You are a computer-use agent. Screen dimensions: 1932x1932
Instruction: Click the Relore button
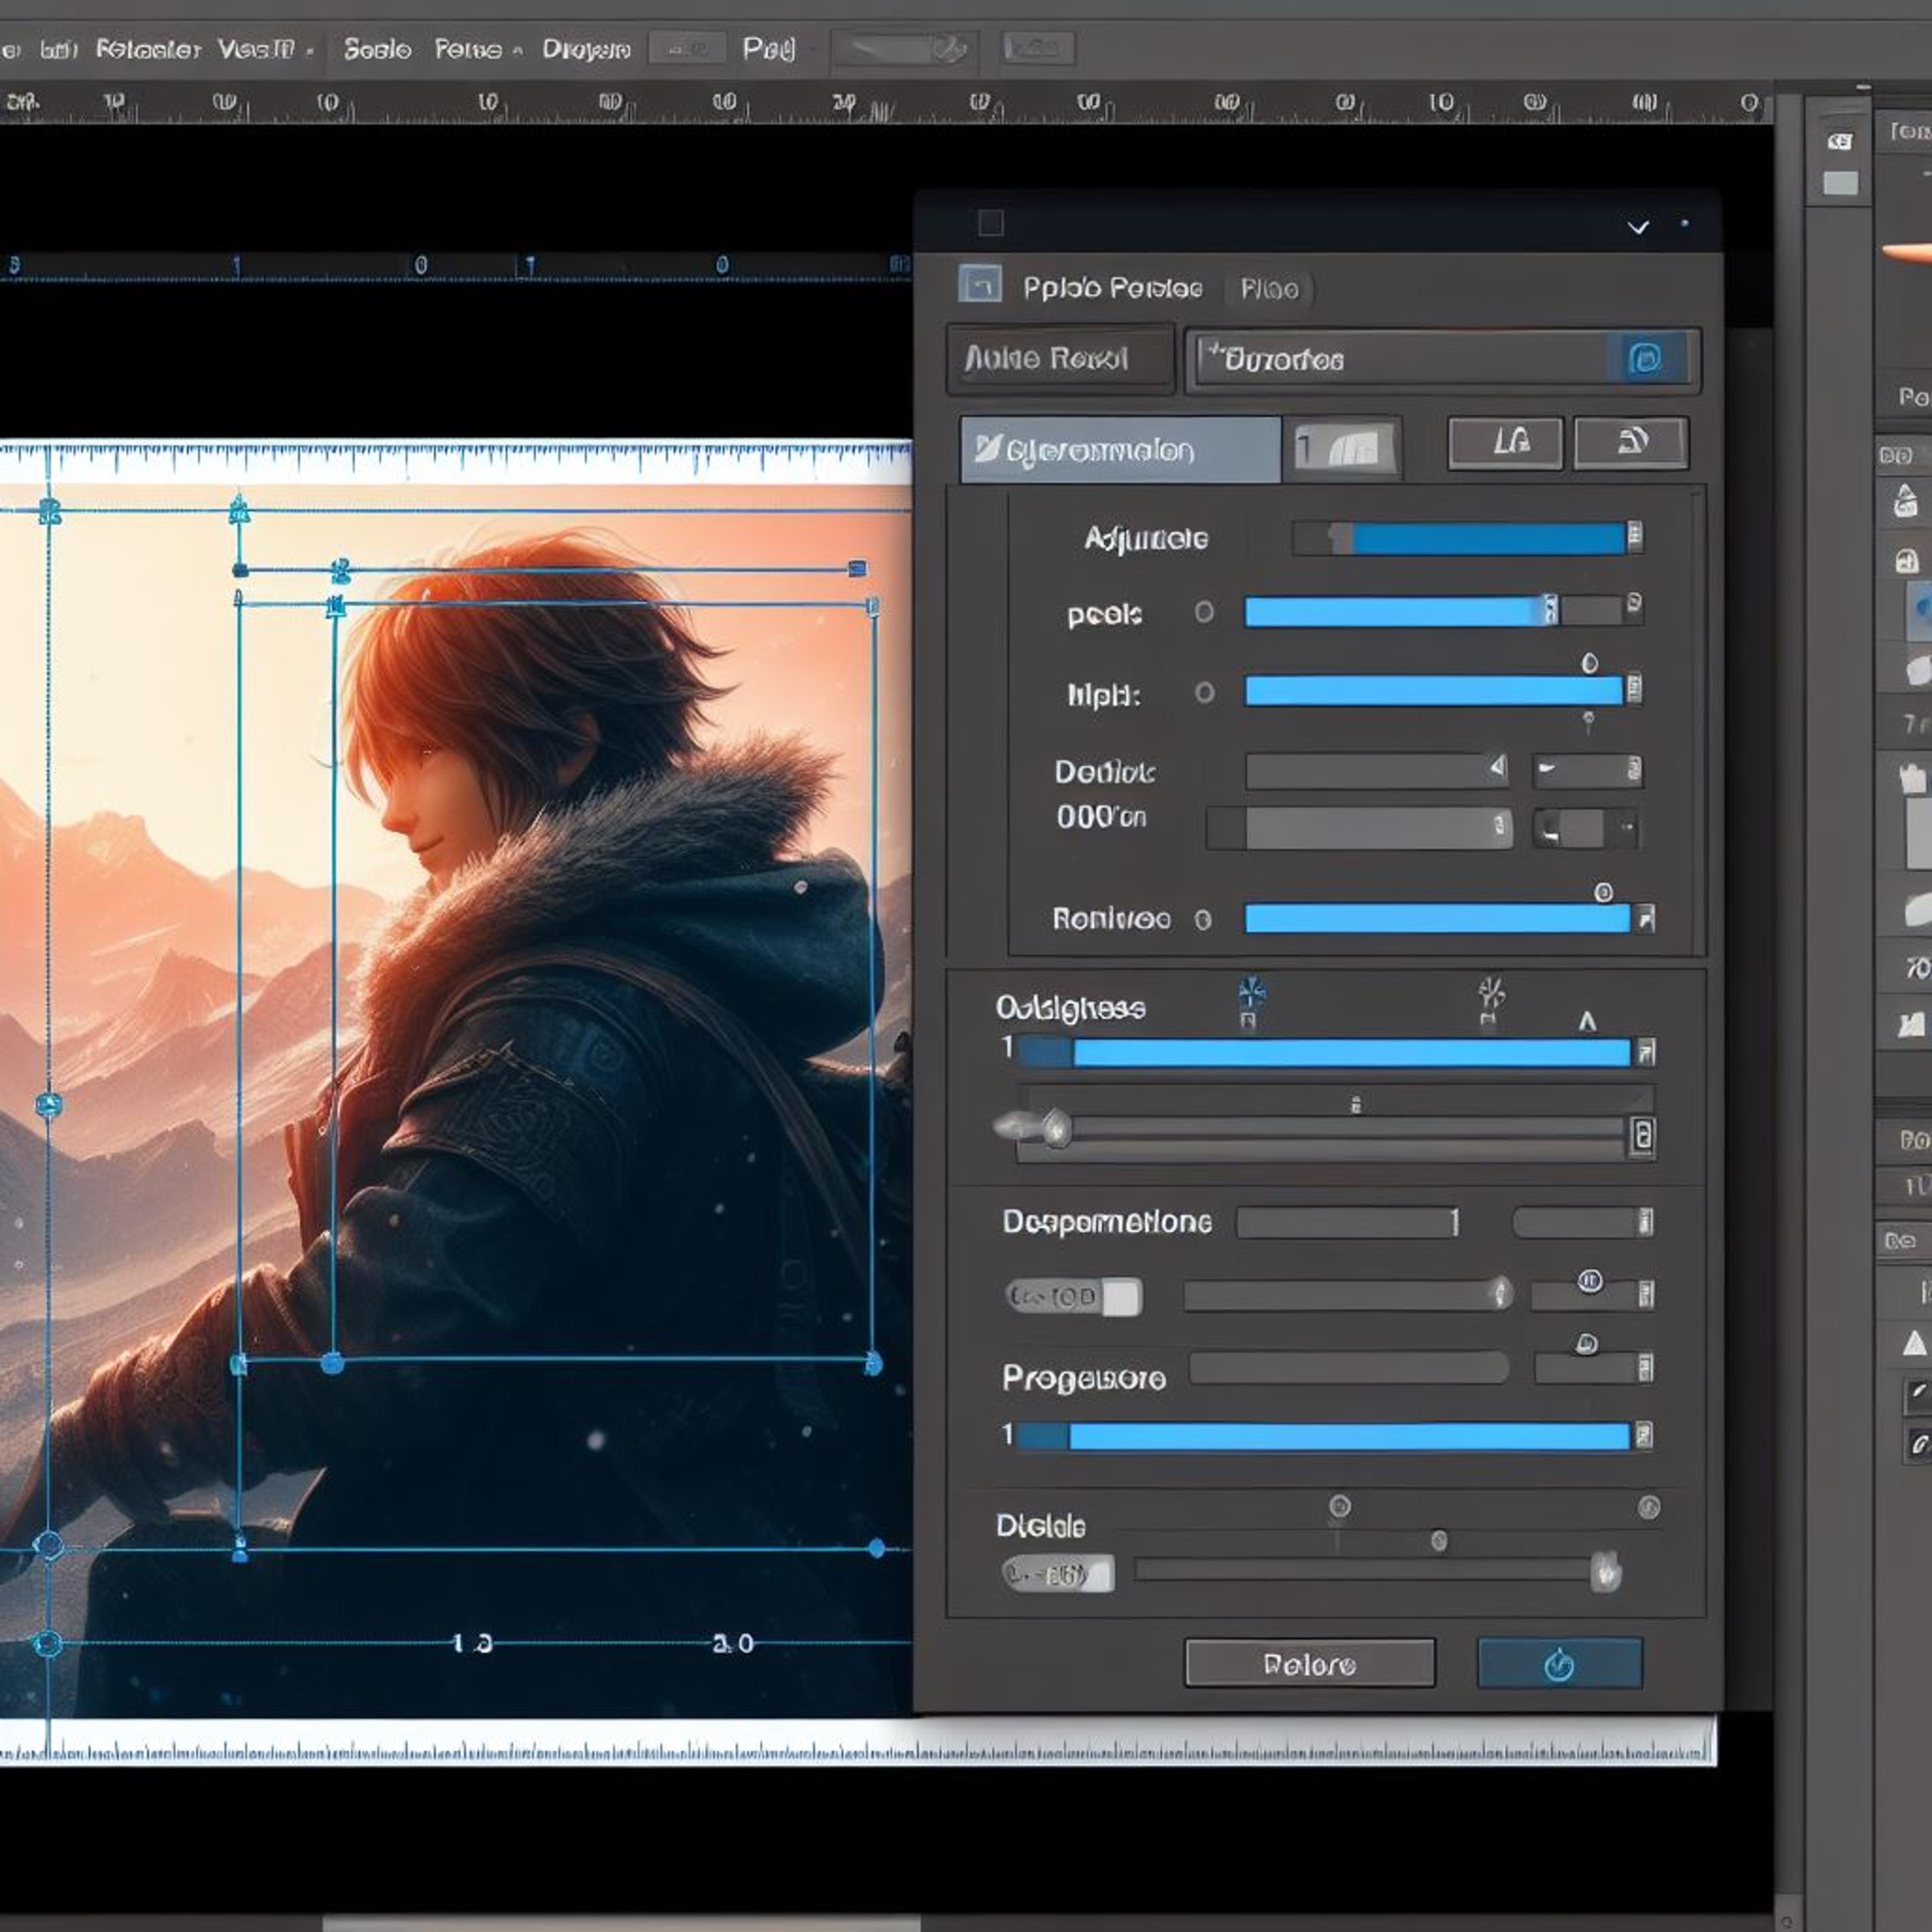(x=1309, y=1664)
